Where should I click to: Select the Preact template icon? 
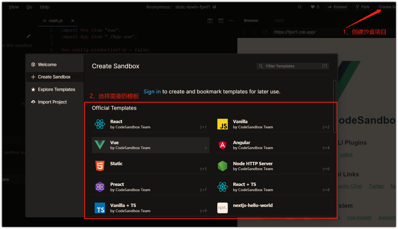tap(100, 187)
